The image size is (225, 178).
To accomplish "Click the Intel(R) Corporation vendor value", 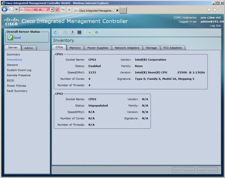I will pos(150,60).
